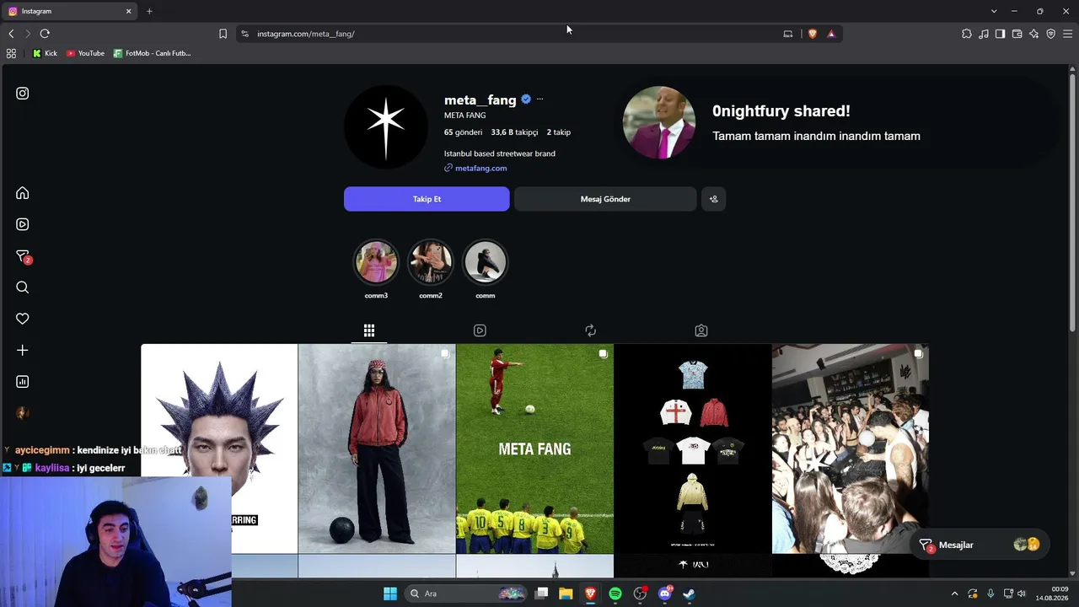Open the META FANG football pitch post
Viewport: 1079px width, 607px height.
tap(534, 449)
